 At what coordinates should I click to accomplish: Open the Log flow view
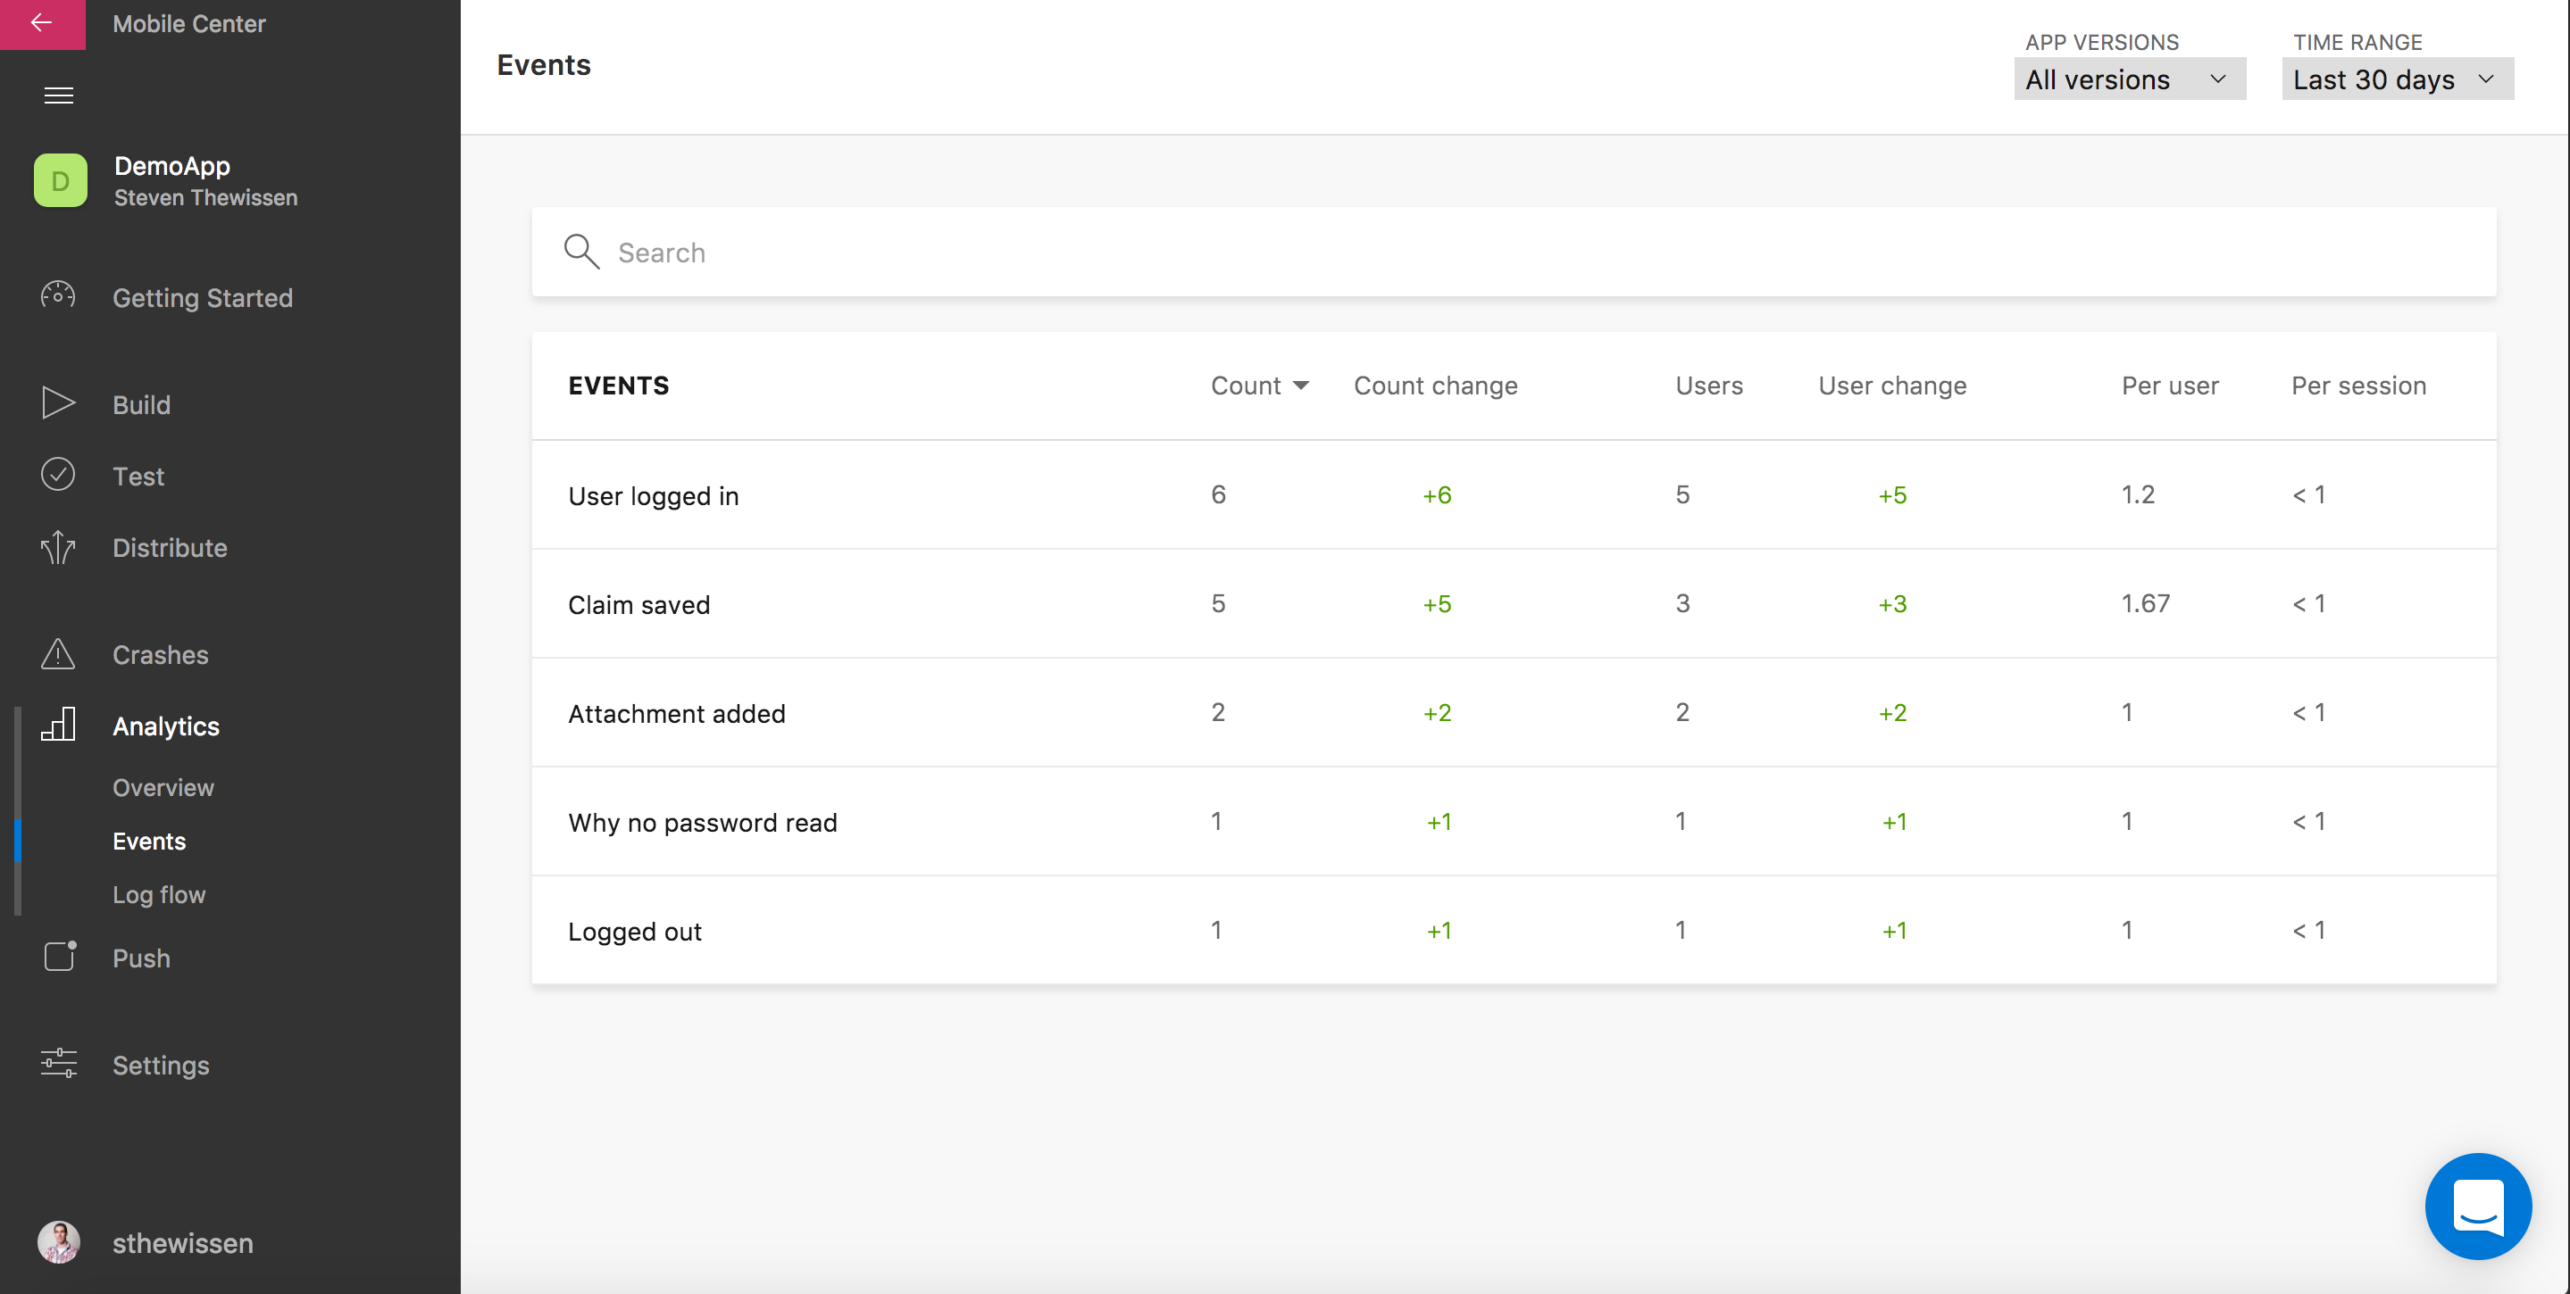[159, 894]
